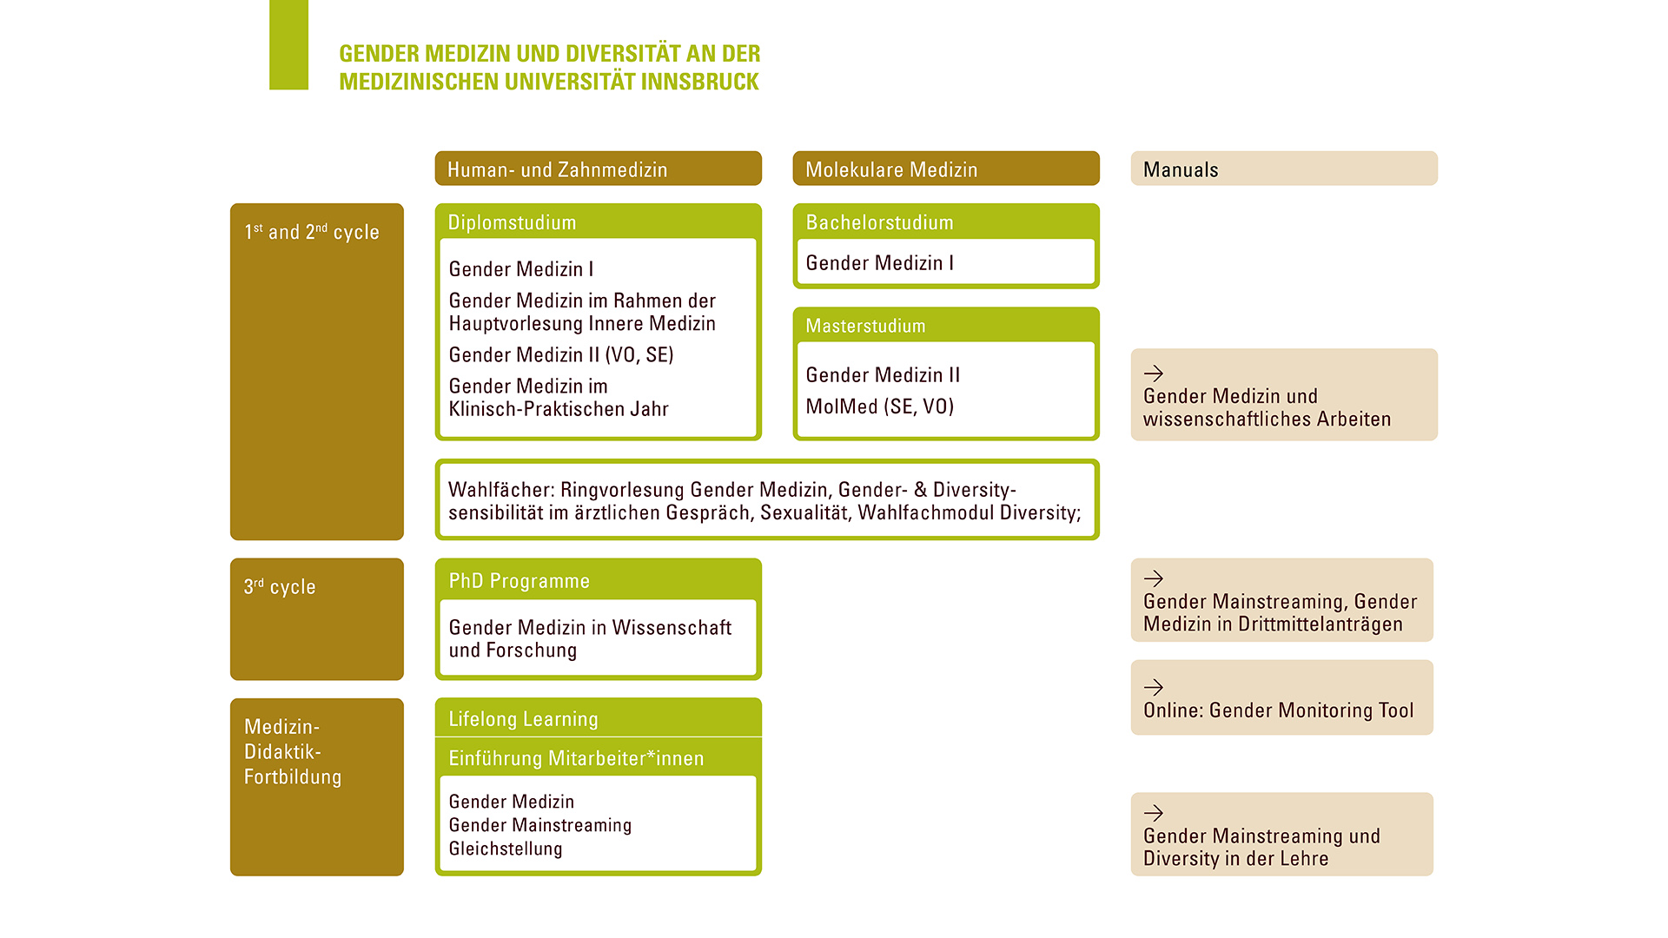1668x938 pixels.
Task: Click the 'Medizin-Didaktik-Fortbildung' block
Action: tap(317, 787)
